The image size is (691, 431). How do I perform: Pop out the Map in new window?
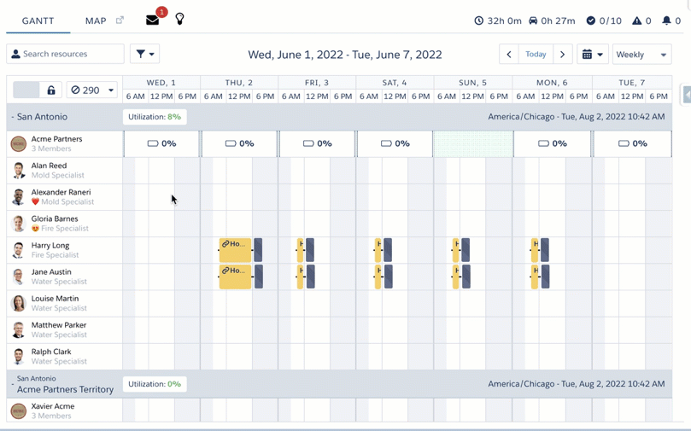click(120, 20)
